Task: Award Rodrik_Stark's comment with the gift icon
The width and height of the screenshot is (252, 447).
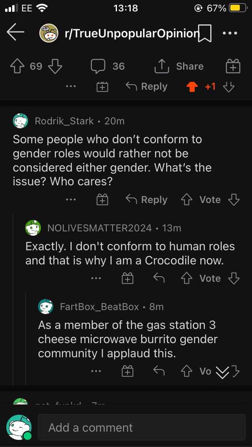Action: pyautogui.click(x=102, y=200)
